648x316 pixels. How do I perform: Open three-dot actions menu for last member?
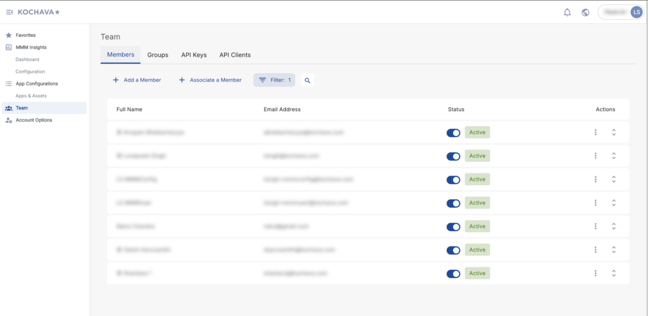coord(595,273)
